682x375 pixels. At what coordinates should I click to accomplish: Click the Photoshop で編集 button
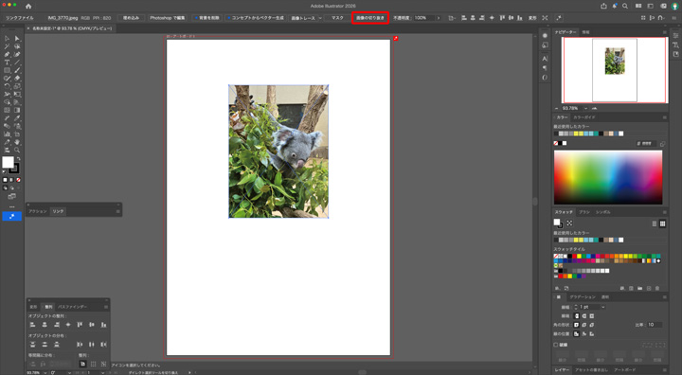point(167,18)
